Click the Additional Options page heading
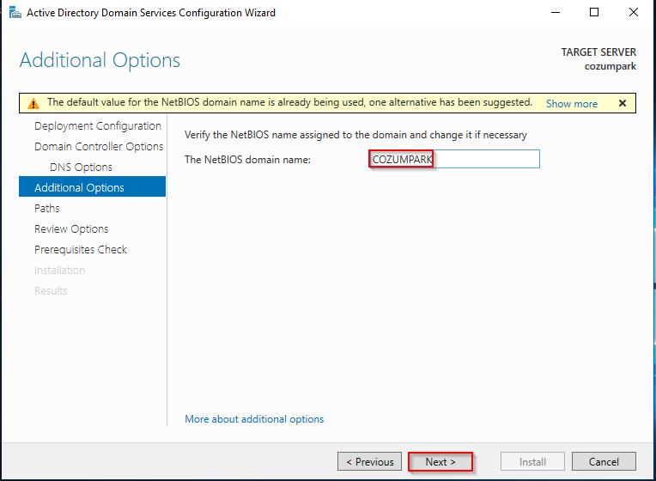This screenshot has width=656, height=481. click(100, 60)
